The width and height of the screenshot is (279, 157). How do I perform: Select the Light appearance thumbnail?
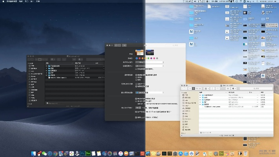click(140, 52)
